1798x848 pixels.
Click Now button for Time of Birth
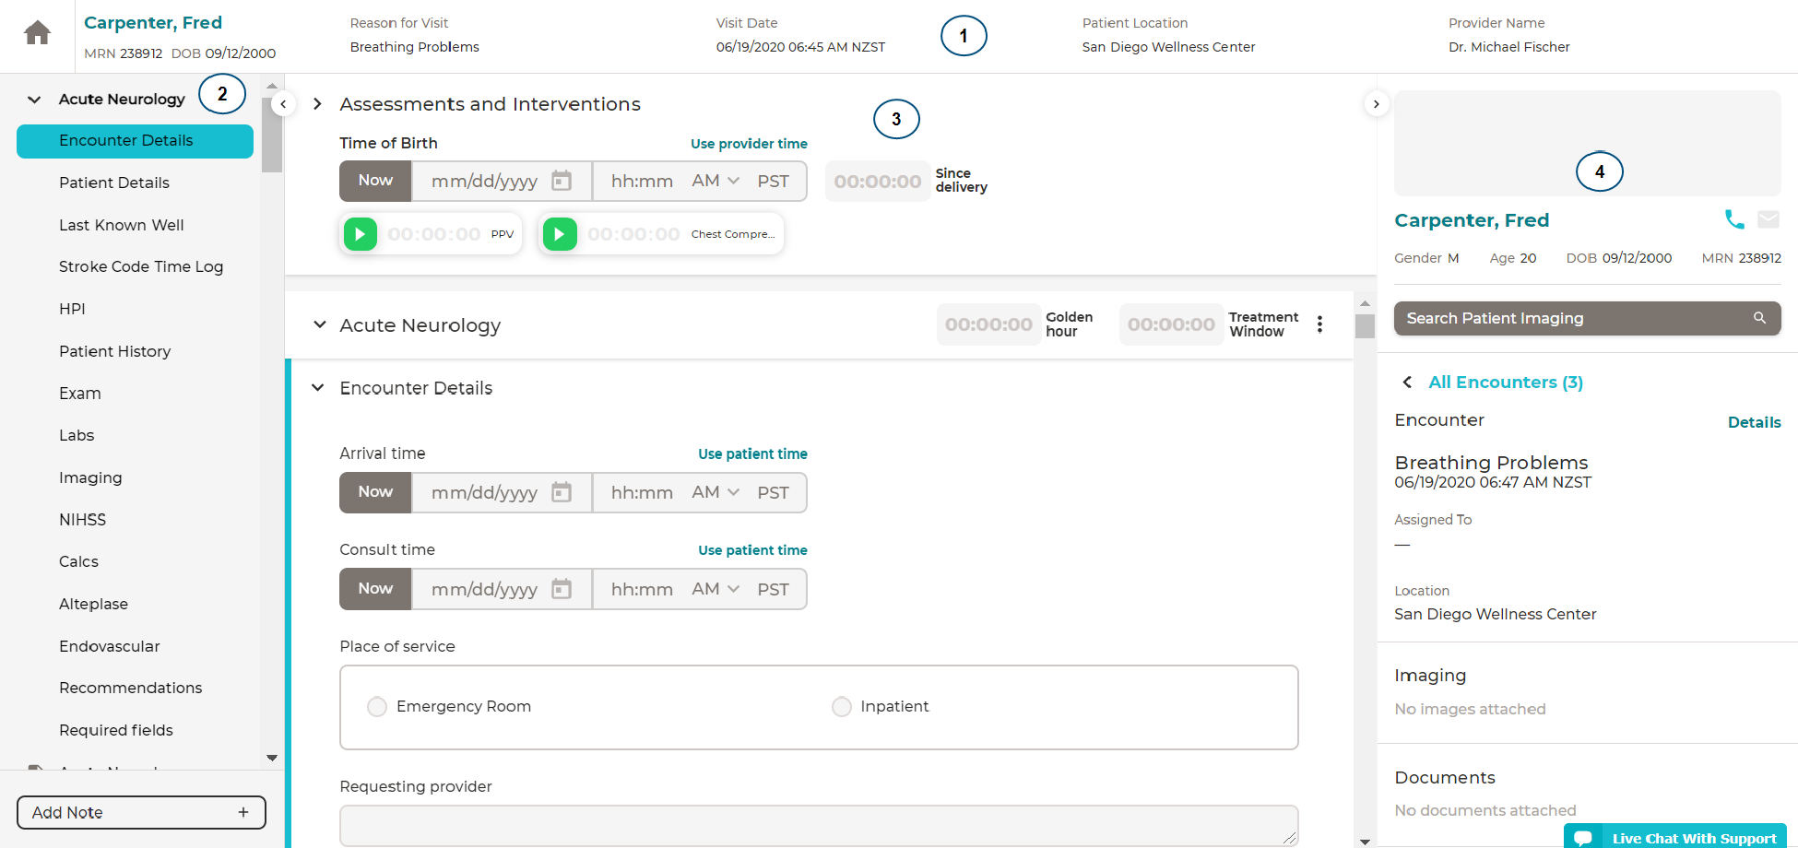(x=375, y=181)
